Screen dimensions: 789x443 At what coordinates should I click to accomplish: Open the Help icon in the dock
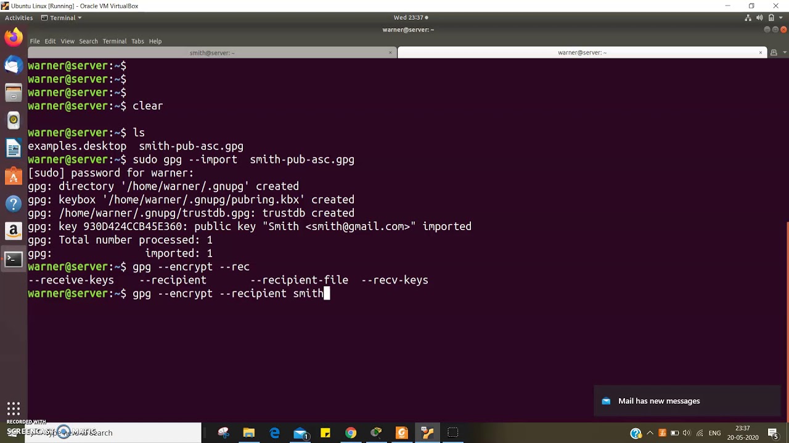14,204
